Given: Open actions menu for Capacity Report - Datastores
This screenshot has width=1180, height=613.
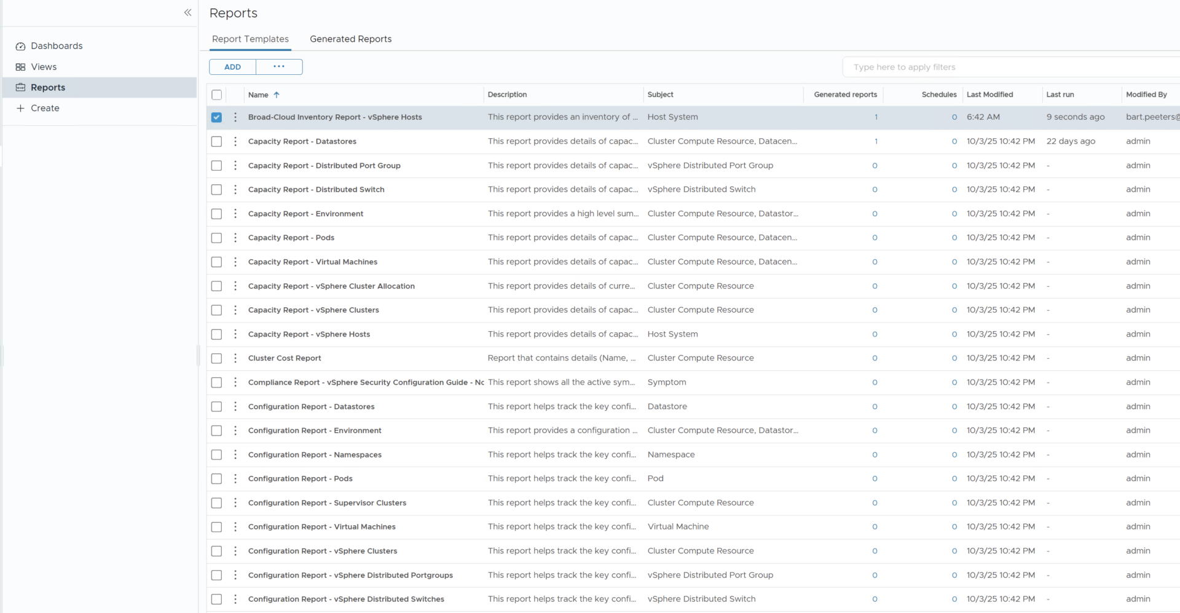Looking at the screenshot, I should [235, 141].
